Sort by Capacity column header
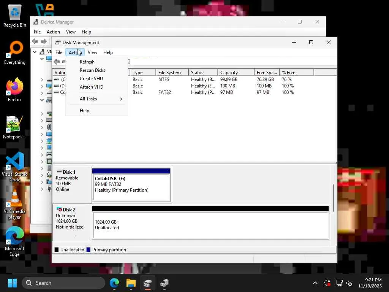The image size is (389, 292). [x=236, y=73]
